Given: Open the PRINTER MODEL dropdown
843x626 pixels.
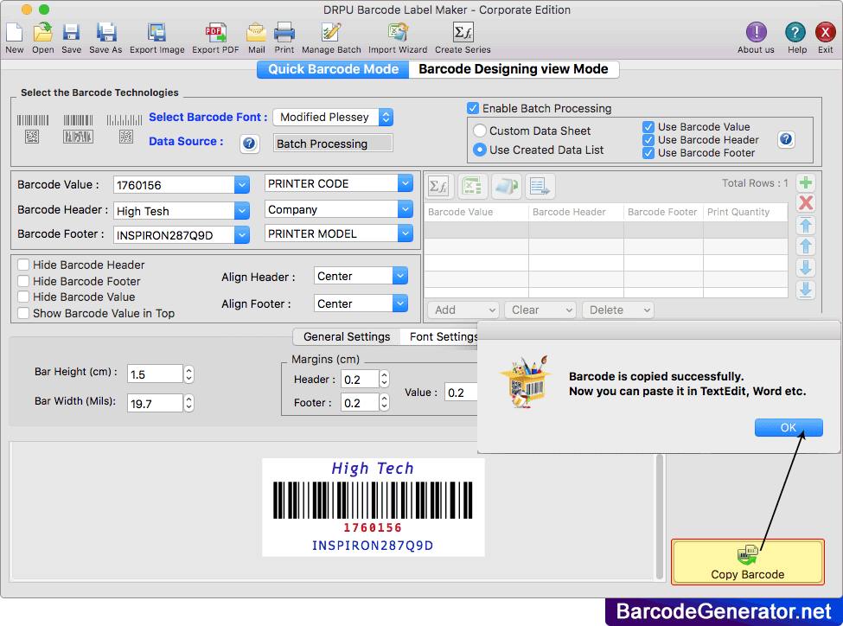Looking at the screenshot, I should tap(405, 233).
